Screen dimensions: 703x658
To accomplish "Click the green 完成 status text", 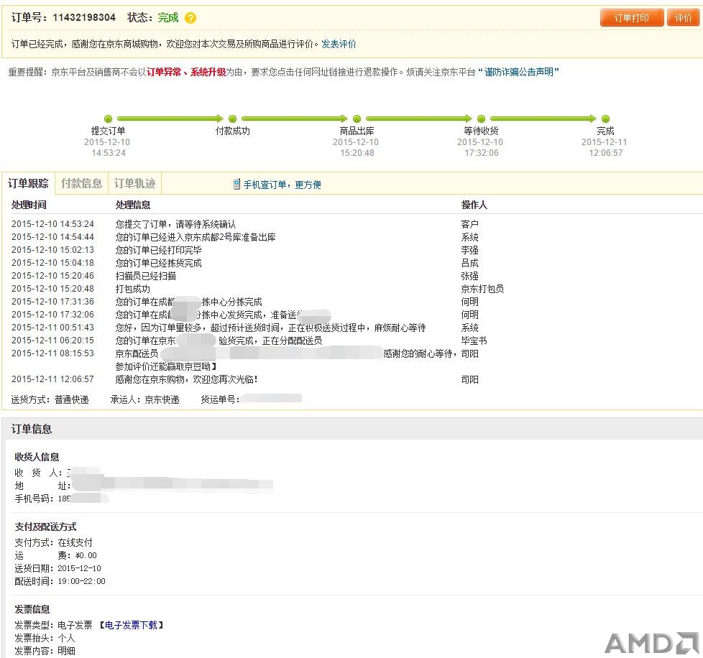I will pos(168,17).
